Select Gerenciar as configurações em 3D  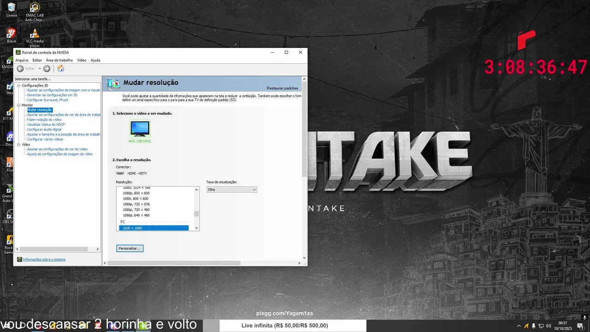tap(52, 95)
